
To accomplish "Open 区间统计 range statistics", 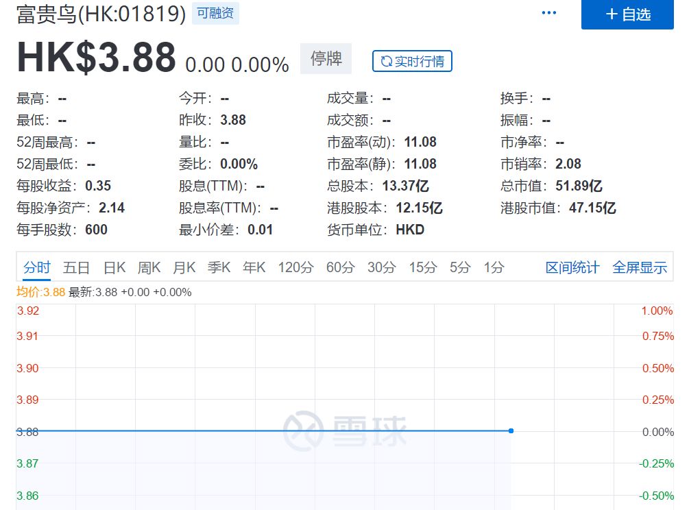I will [x=572, y=267].
